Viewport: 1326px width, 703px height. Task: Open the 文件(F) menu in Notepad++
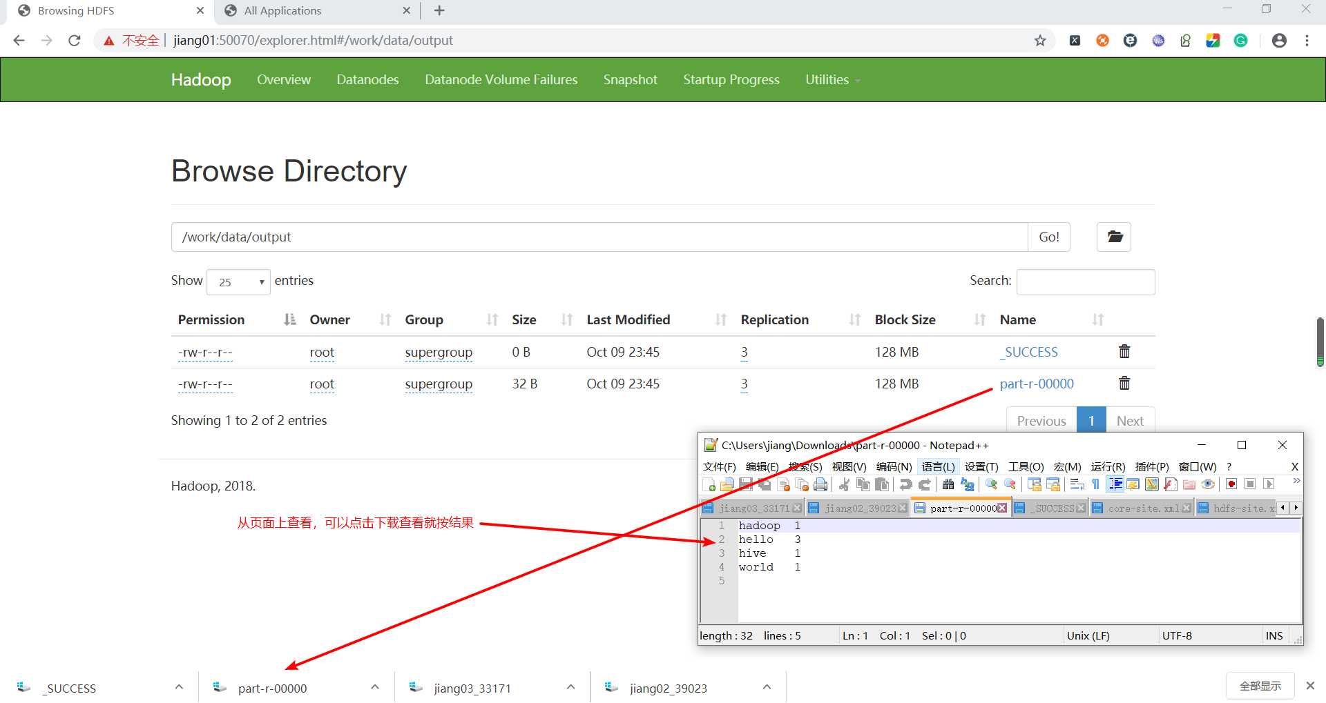point(719,467)
